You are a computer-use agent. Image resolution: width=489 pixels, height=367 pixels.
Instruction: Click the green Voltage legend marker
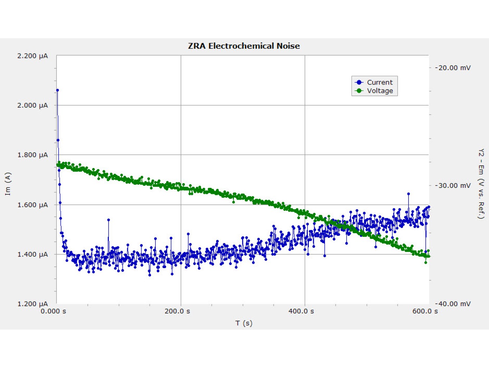[359, 91]
